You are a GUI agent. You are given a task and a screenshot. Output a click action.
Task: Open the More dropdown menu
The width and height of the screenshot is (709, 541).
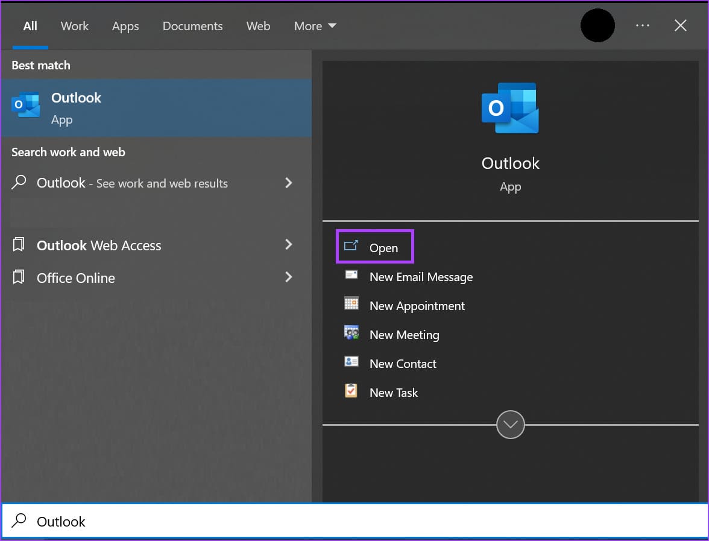point(315,27)
